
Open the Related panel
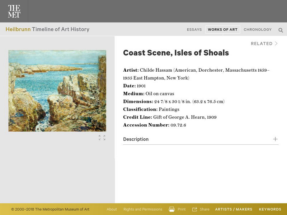(262, 44)
